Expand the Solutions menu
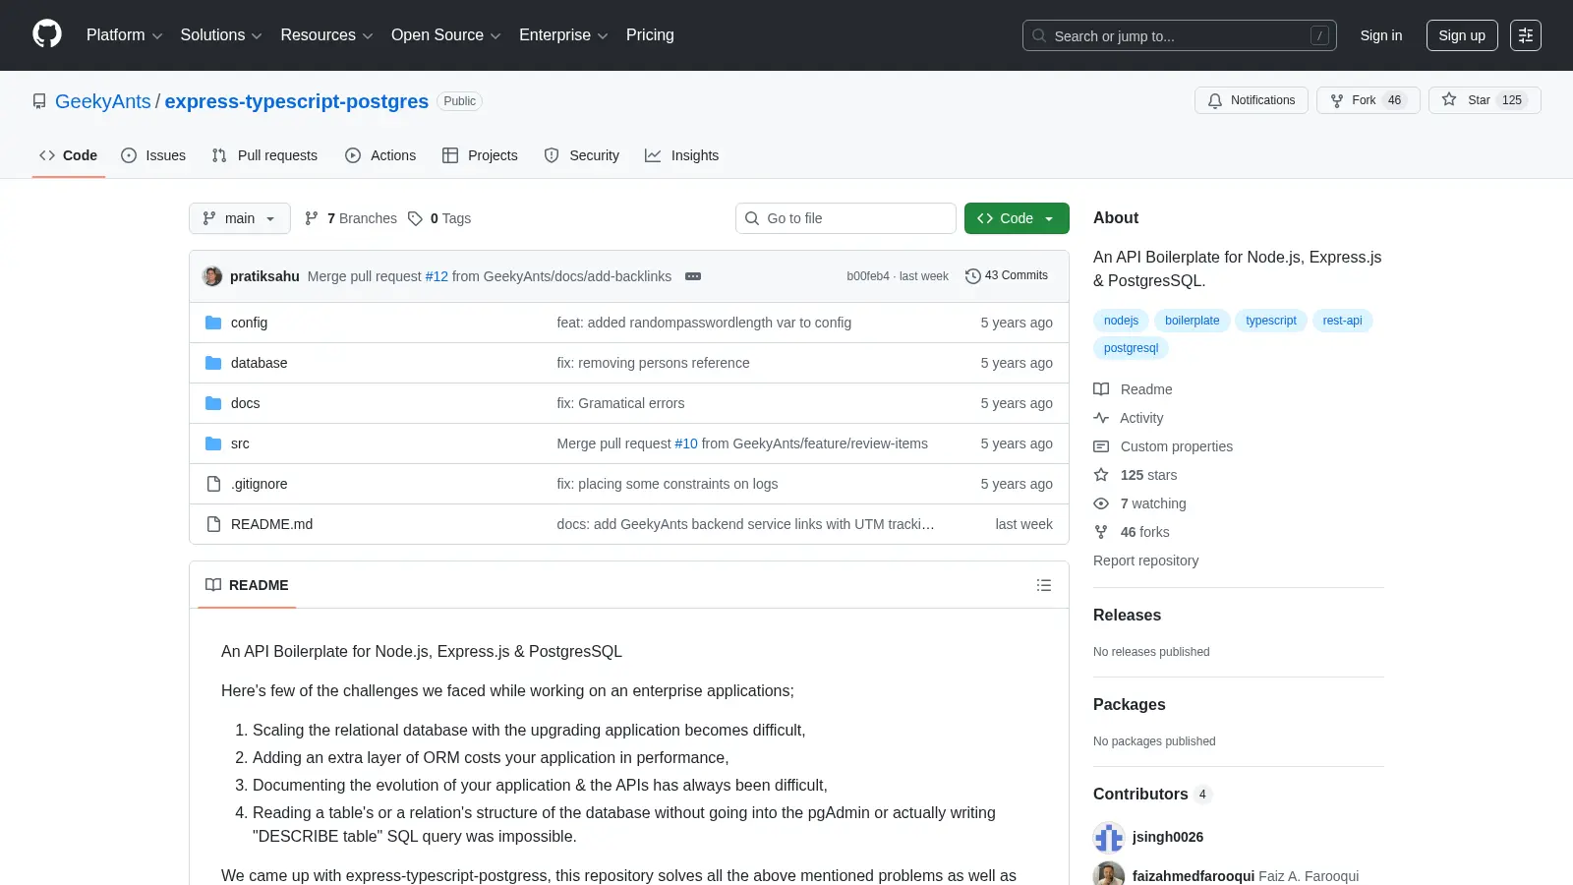 [x=221, y=35]
